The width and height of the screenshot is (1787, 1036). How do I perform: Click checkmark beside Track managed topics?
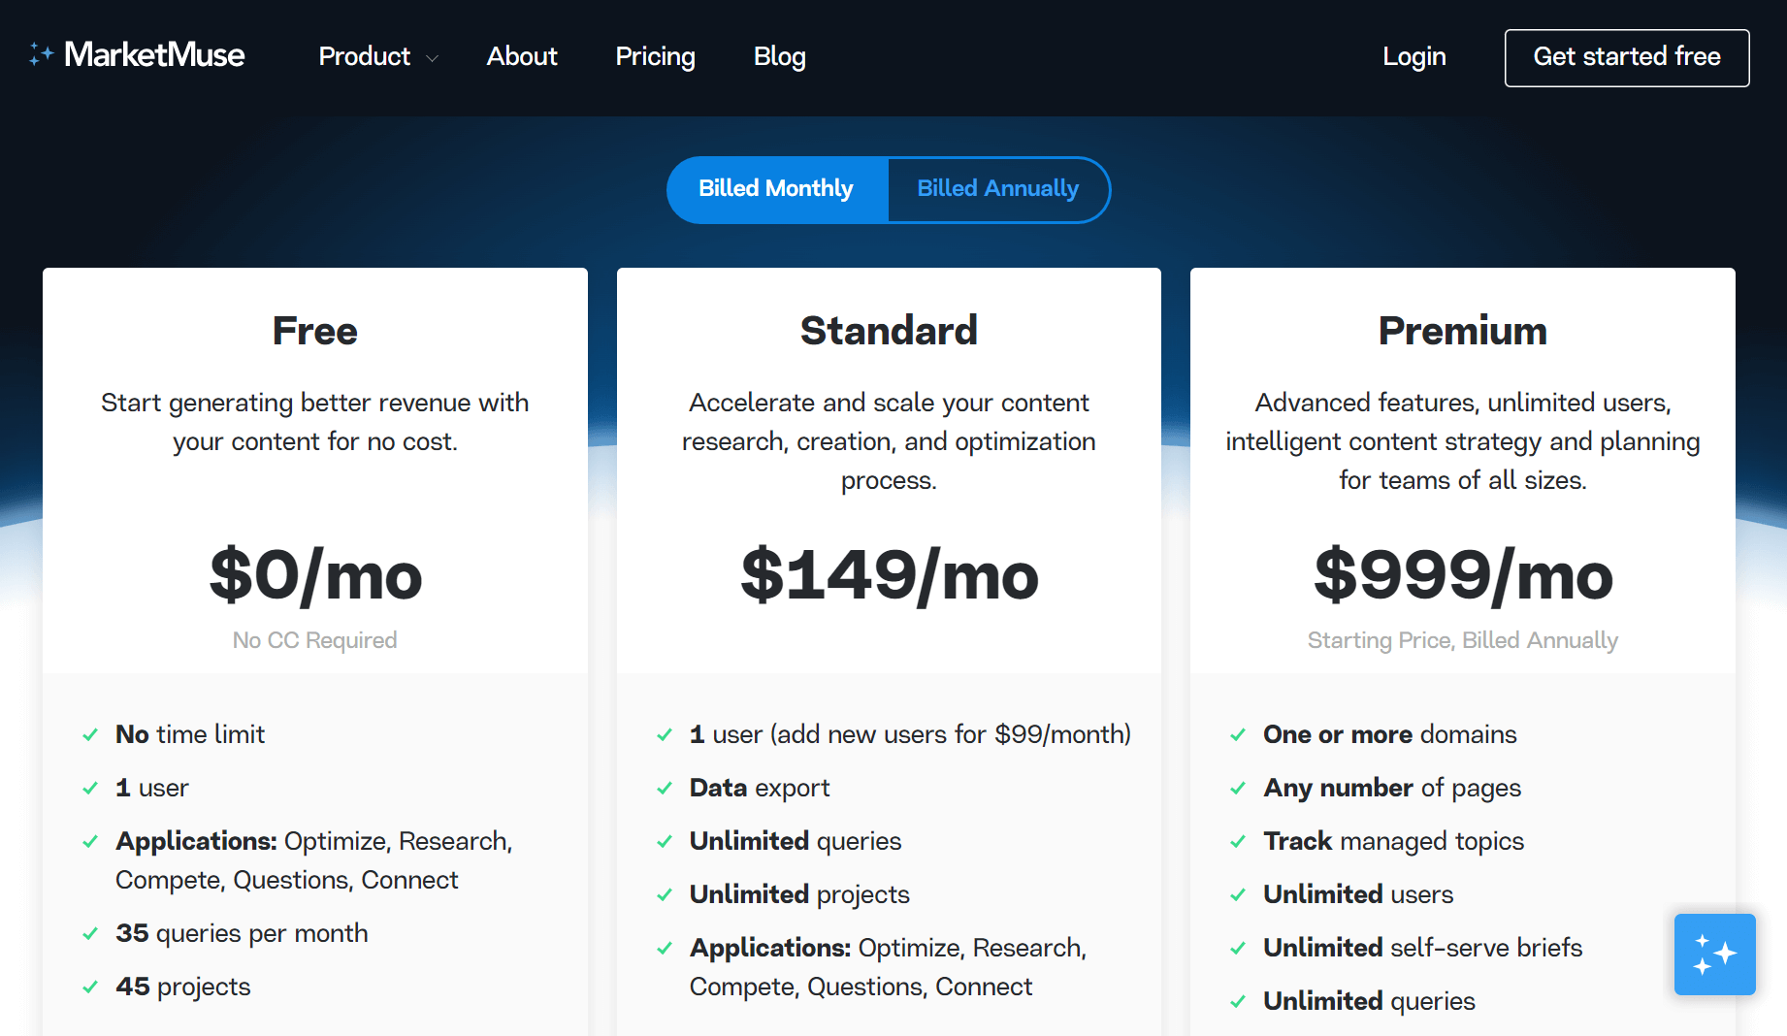point(1238,842)
